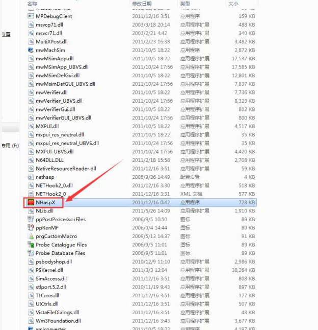The width and height of the screenshot is (318, 330).
Task: Click the NHaspX application icon
Action: coord(31,202)
